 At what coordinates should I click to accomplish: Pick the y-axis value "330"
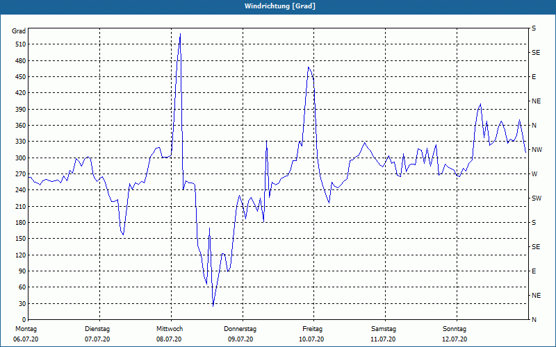pyautogui.click(x=19, y=142)
